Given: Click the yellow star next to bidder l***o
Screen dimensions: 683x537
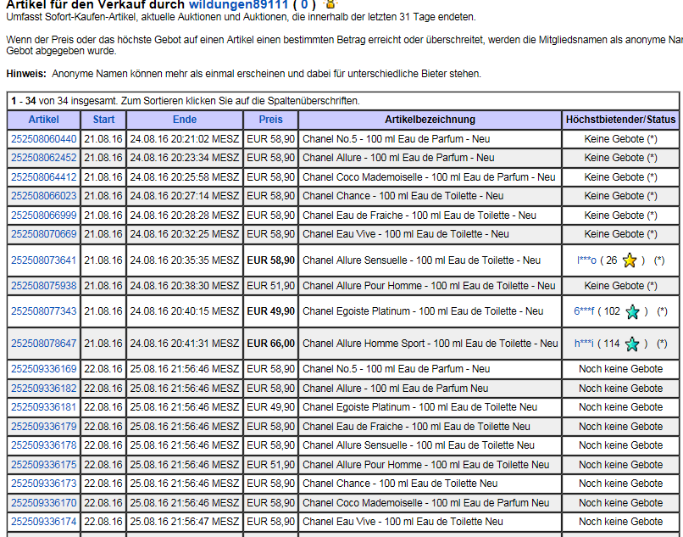Looking at the screenshot, I should [x=630, y=260].
